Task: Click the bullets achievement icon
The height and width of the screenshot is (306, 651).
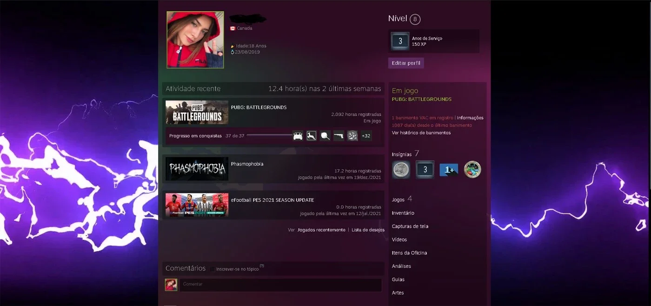Action: (352, 136)
